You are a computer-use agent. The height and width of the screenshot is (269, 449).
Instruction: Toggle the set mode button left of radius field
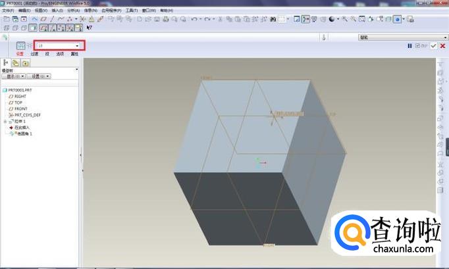[20, 45]
